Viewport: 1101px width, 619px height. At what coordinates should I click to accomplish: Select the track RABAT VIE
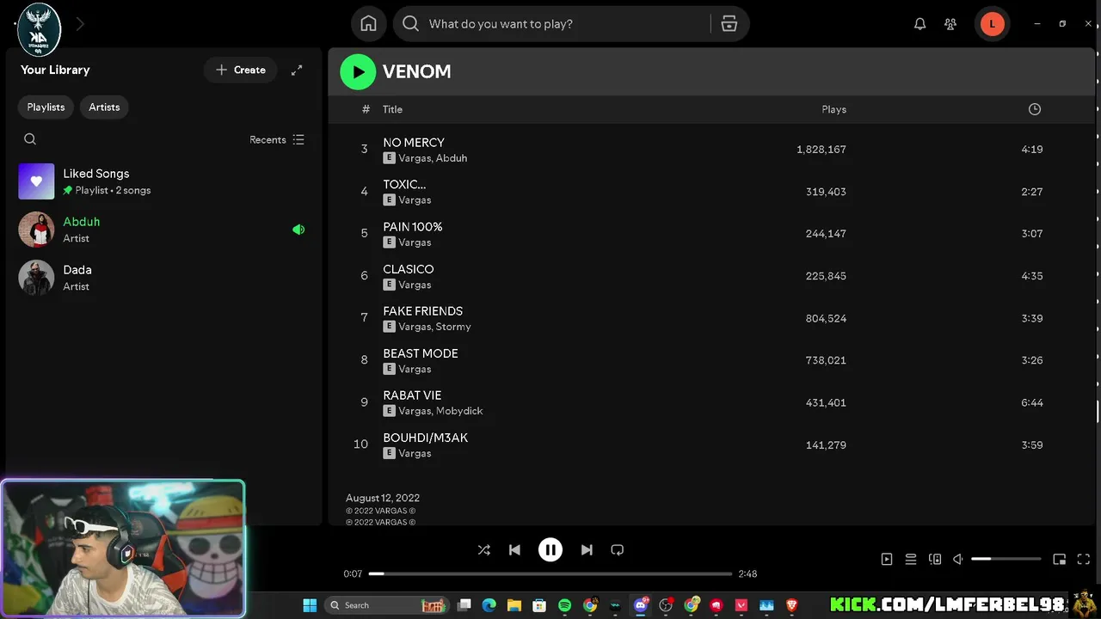point(412,395)
